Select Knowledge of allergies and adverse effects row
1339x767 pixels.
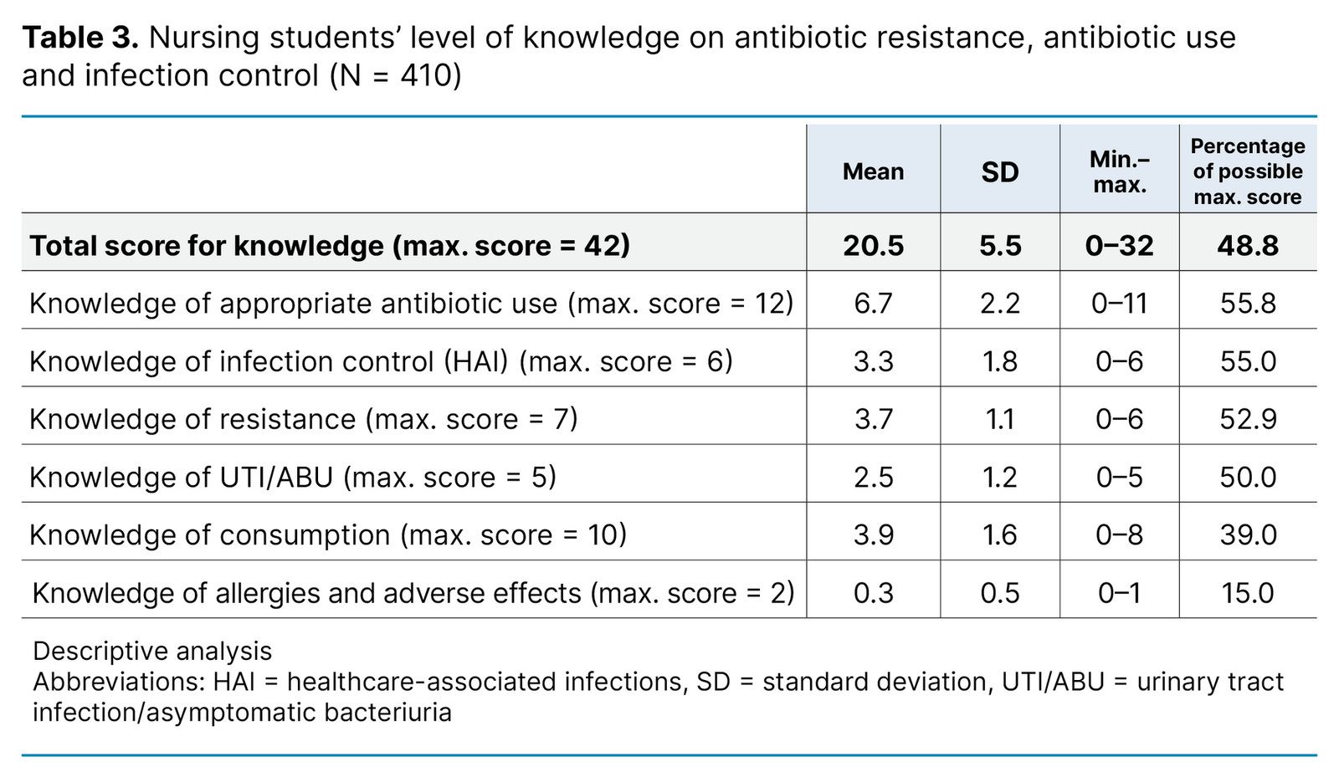coord(413,593)
